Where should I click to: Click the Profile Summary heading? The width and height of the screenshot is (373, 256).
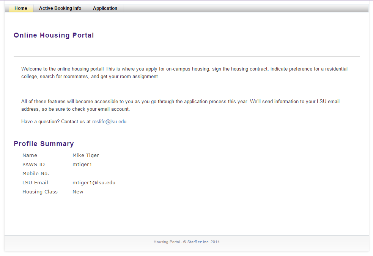point(44,144)
